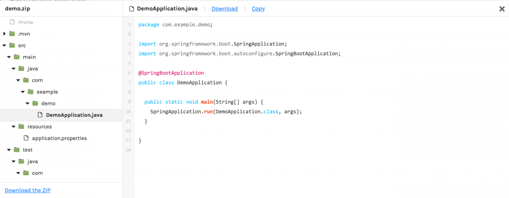This screenshot has height=198, width=509.
Task: Click the SpringApplication.run code line
Action: tap(226, 111)
